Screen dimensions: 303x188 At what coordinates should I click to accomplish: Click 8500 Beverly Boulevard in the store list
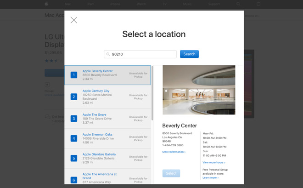click(x=100, y=75)
